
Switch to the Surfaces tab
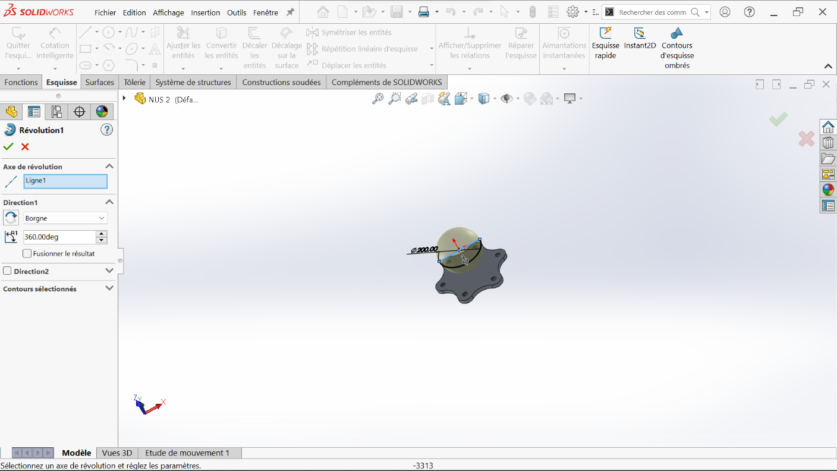99,82
